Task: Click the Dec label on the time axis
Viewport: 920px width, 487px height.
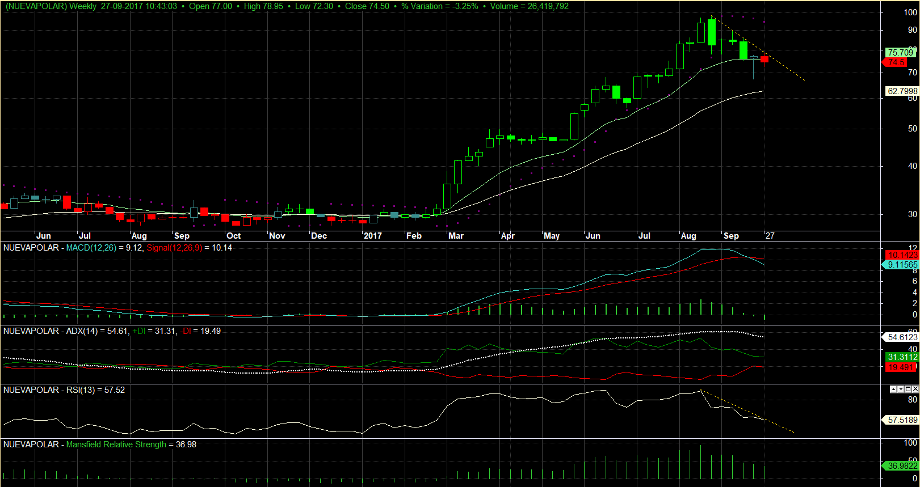Action: [x=319, y=236]
